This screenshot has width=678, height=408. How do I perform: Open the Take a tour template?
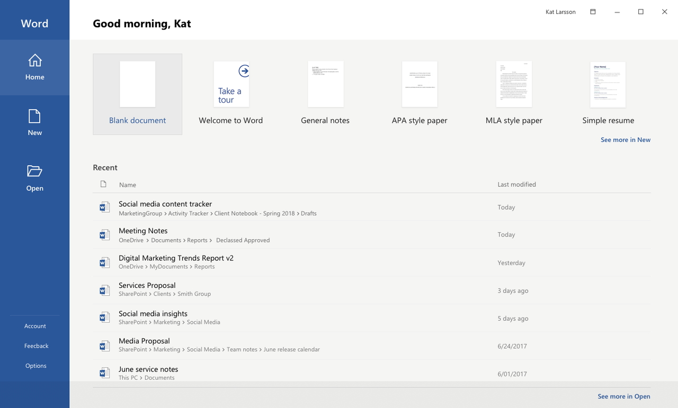tap(231, 85)
